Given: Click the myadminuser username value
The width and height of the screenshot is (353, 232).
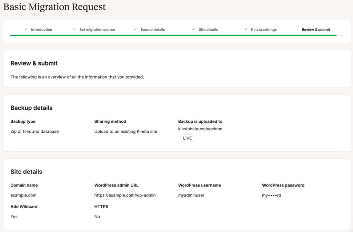Looking at the screenshot, I should coord(191,195).
